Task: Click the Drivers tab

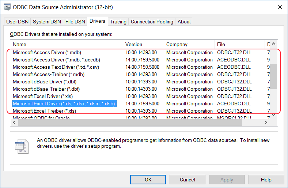Action: pos(97,21)
